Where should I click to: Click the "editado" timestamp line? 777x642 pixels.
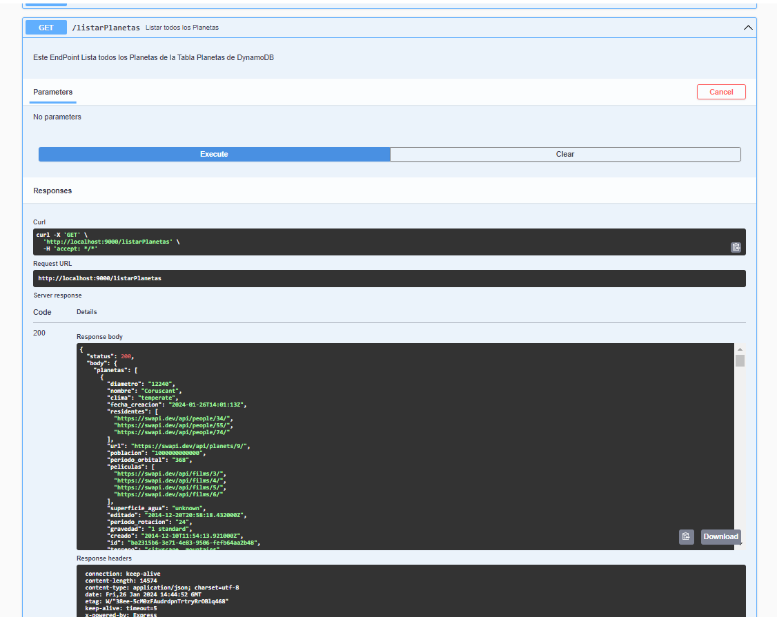pos(177,515)
